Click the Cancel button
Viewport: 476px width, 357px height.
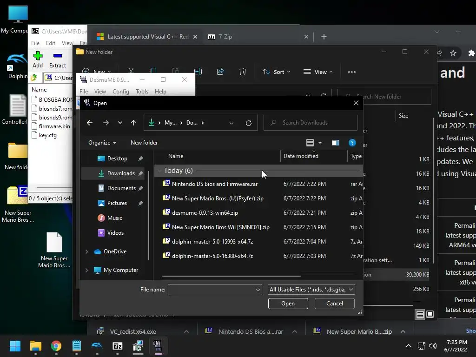click(x=335, y=304)
